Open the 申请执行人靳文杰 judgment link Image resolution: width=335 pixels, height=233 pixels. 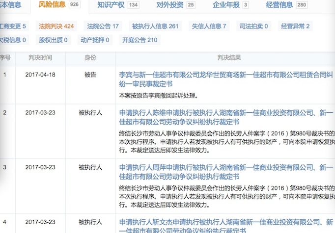(x=225, y=226)
